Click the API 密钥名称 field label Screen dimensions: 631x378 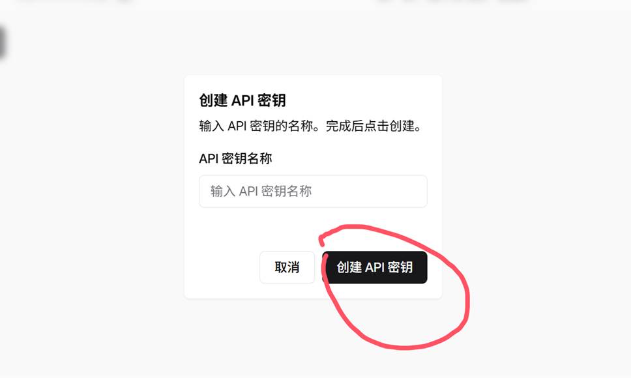235,158
